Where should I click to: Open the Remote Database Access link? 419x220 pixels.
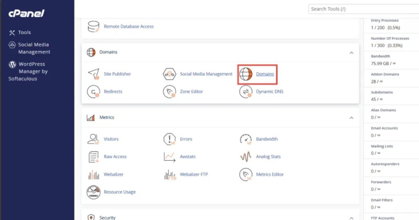coord(128,27)
